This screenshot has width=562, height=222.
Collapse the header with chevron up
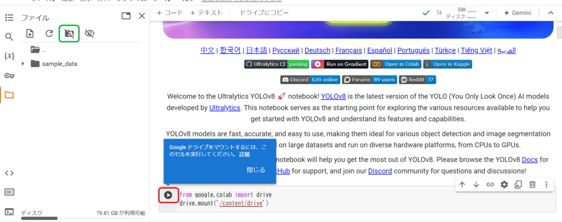[x=551, y=13]
